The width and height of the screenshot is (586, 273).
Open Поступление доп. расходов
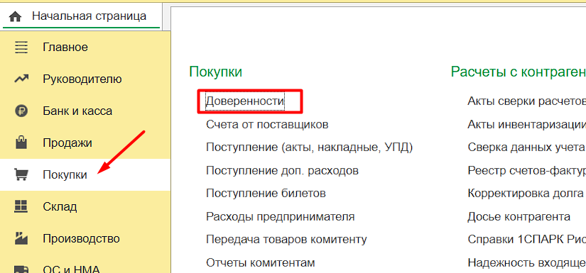point(282,170)
